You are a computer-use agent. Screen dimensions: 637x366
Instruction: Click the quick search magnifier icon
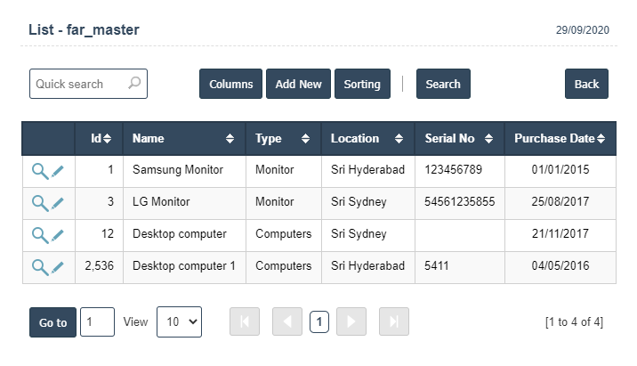pos(134,84)
